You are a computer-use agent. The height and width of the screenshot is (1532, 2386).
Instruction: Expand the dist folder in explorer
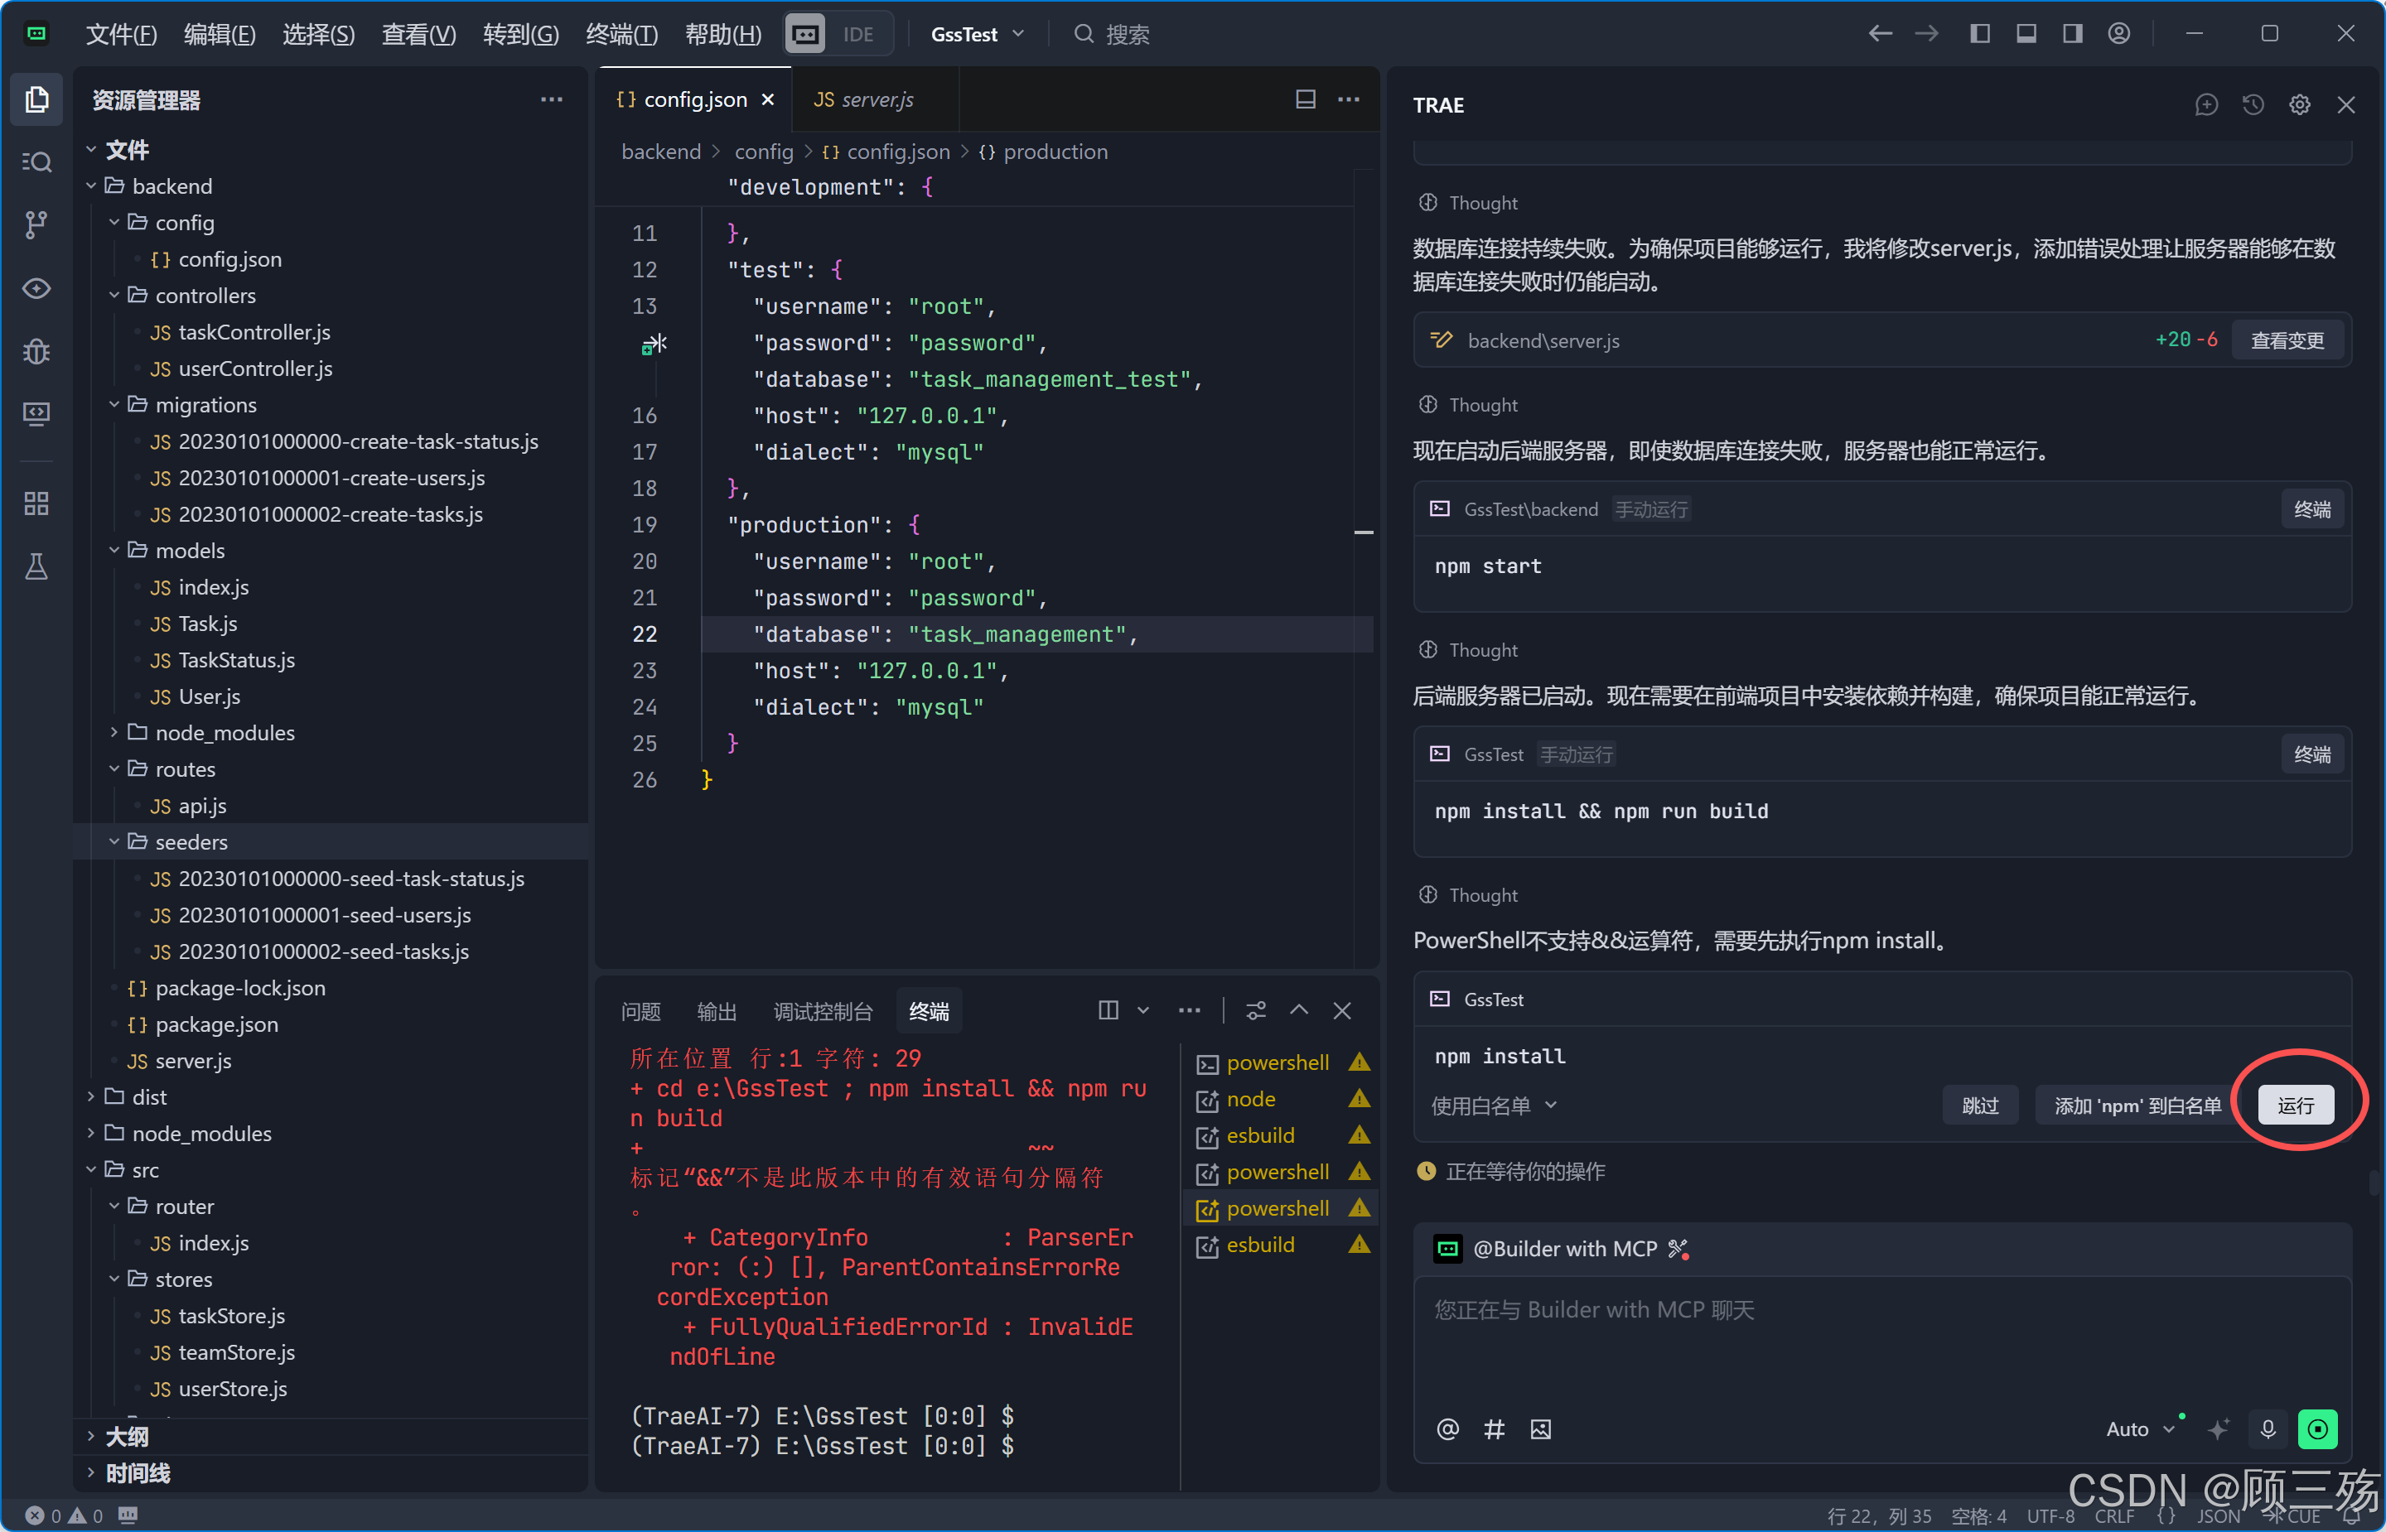149,1097
